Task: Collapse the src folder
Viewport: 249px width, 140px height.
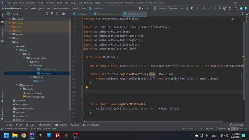Action: point(10,42)
